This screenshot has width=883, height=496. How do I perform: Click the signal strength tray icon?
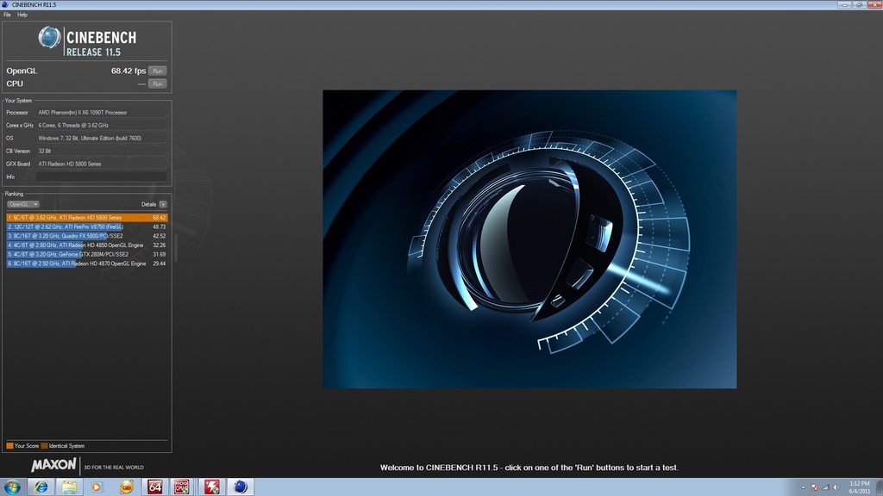click(x=825, y=487)
